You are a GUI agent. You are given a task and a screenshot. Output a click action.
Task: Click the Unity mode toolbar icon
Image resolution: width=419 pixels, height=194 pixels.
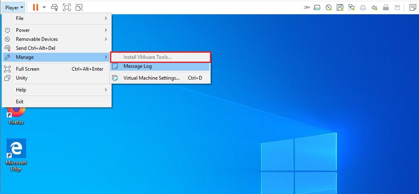click(79, 7)
